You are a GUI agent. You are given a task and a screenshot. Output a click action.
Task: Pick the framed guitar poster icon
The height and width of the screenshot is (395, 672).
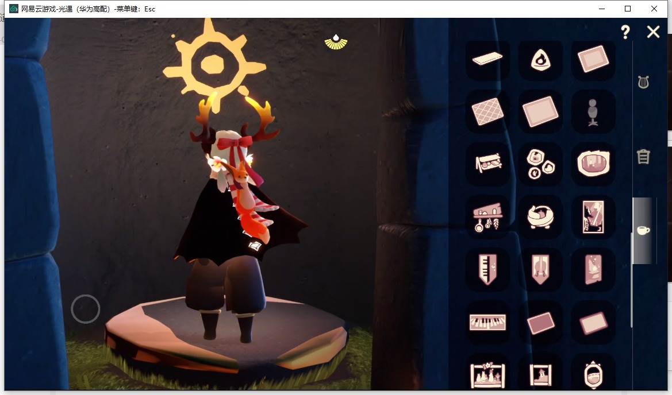click(x=593, y=217)
